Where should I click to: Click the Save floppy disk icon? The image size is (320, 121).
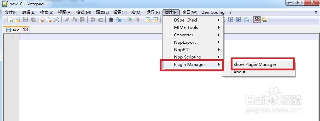25,20
